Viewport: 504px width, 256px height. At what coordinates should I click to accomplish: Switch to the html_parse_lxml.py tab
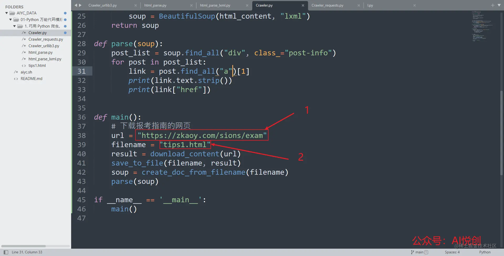click(215, 5)
